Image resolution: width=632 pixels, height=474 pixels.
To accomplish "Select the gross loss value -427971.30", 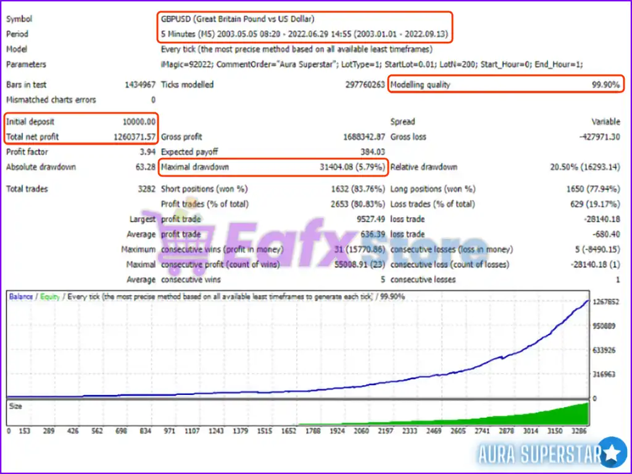I will tap(600, 137).
